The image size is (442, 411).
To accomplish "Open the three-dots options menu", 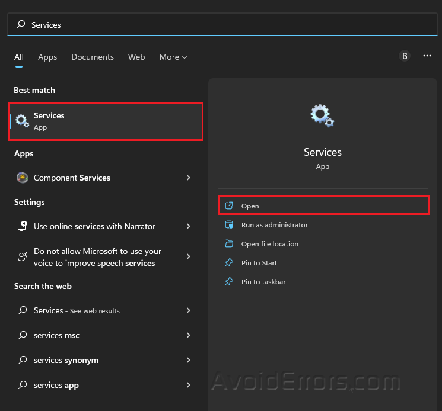I will [x=427, y=56].
